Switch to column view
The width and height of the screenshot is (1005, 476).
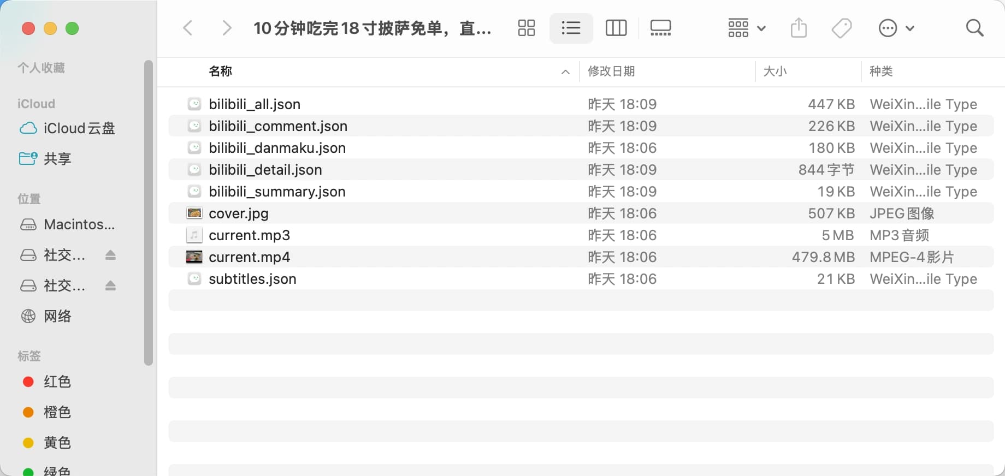click(616, 28)
